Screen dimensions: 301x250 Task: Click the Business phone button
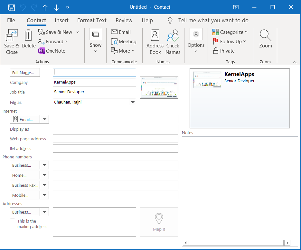tap(25, 165)
